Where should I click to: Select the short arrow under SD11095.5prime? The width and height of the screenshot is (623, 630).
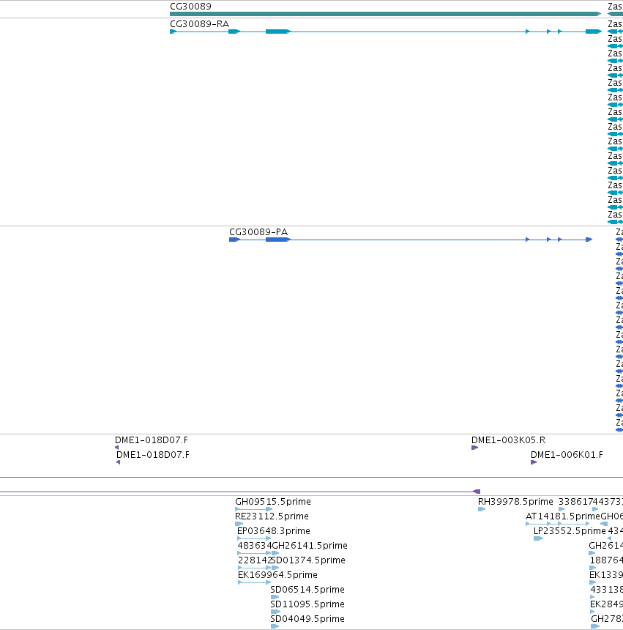click(x=275, y=612)
